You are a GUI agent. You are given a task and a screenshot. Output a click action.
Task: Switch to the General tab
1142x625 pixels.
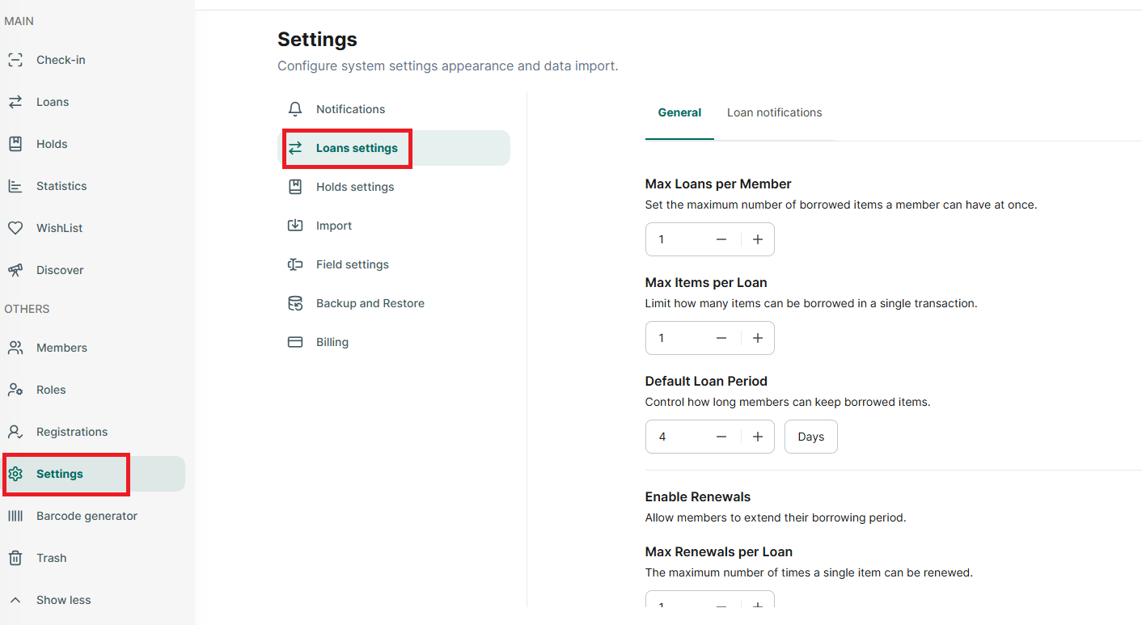679,113
